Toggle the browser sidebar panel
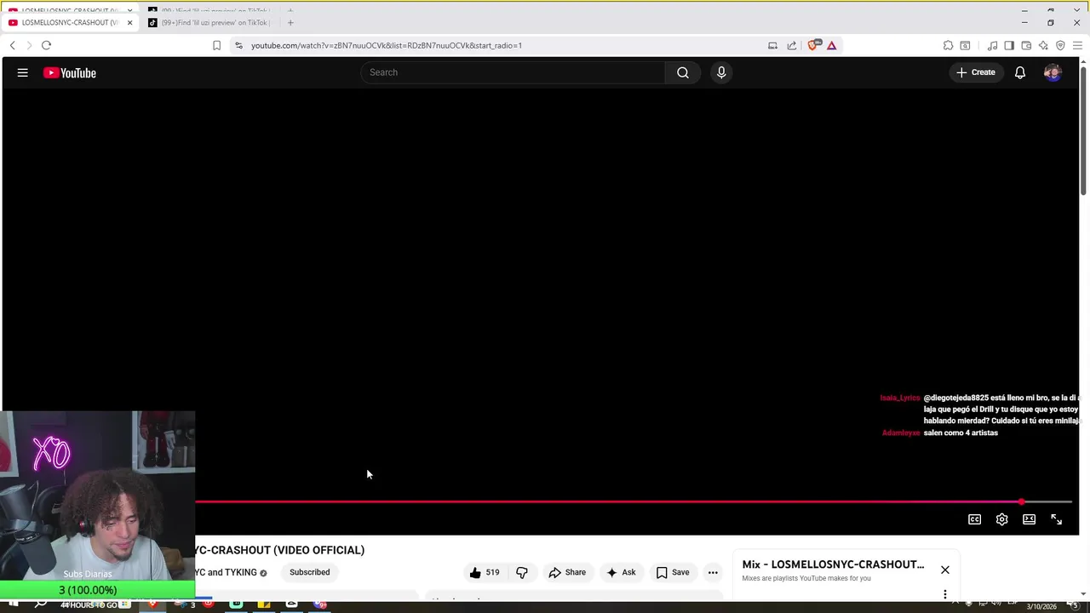This screenshot has height=613, width=1090. tap(1009, 45)
